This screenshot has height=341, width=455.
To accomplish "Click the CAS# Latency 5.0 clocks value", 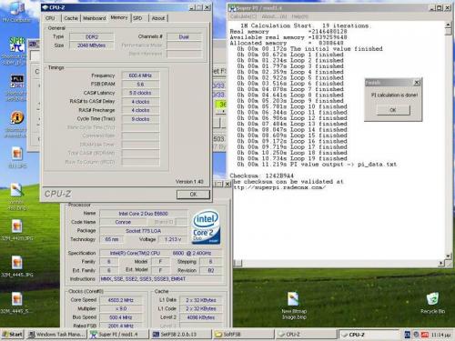I will (x=140, y=93).
